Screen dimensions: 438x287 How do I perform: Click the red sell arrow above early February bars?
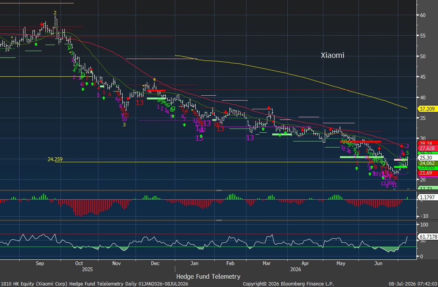point(225,112)
